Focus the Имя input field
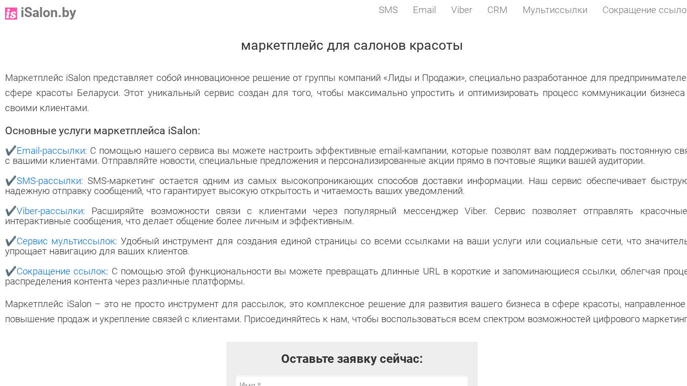 click(352, 381)
